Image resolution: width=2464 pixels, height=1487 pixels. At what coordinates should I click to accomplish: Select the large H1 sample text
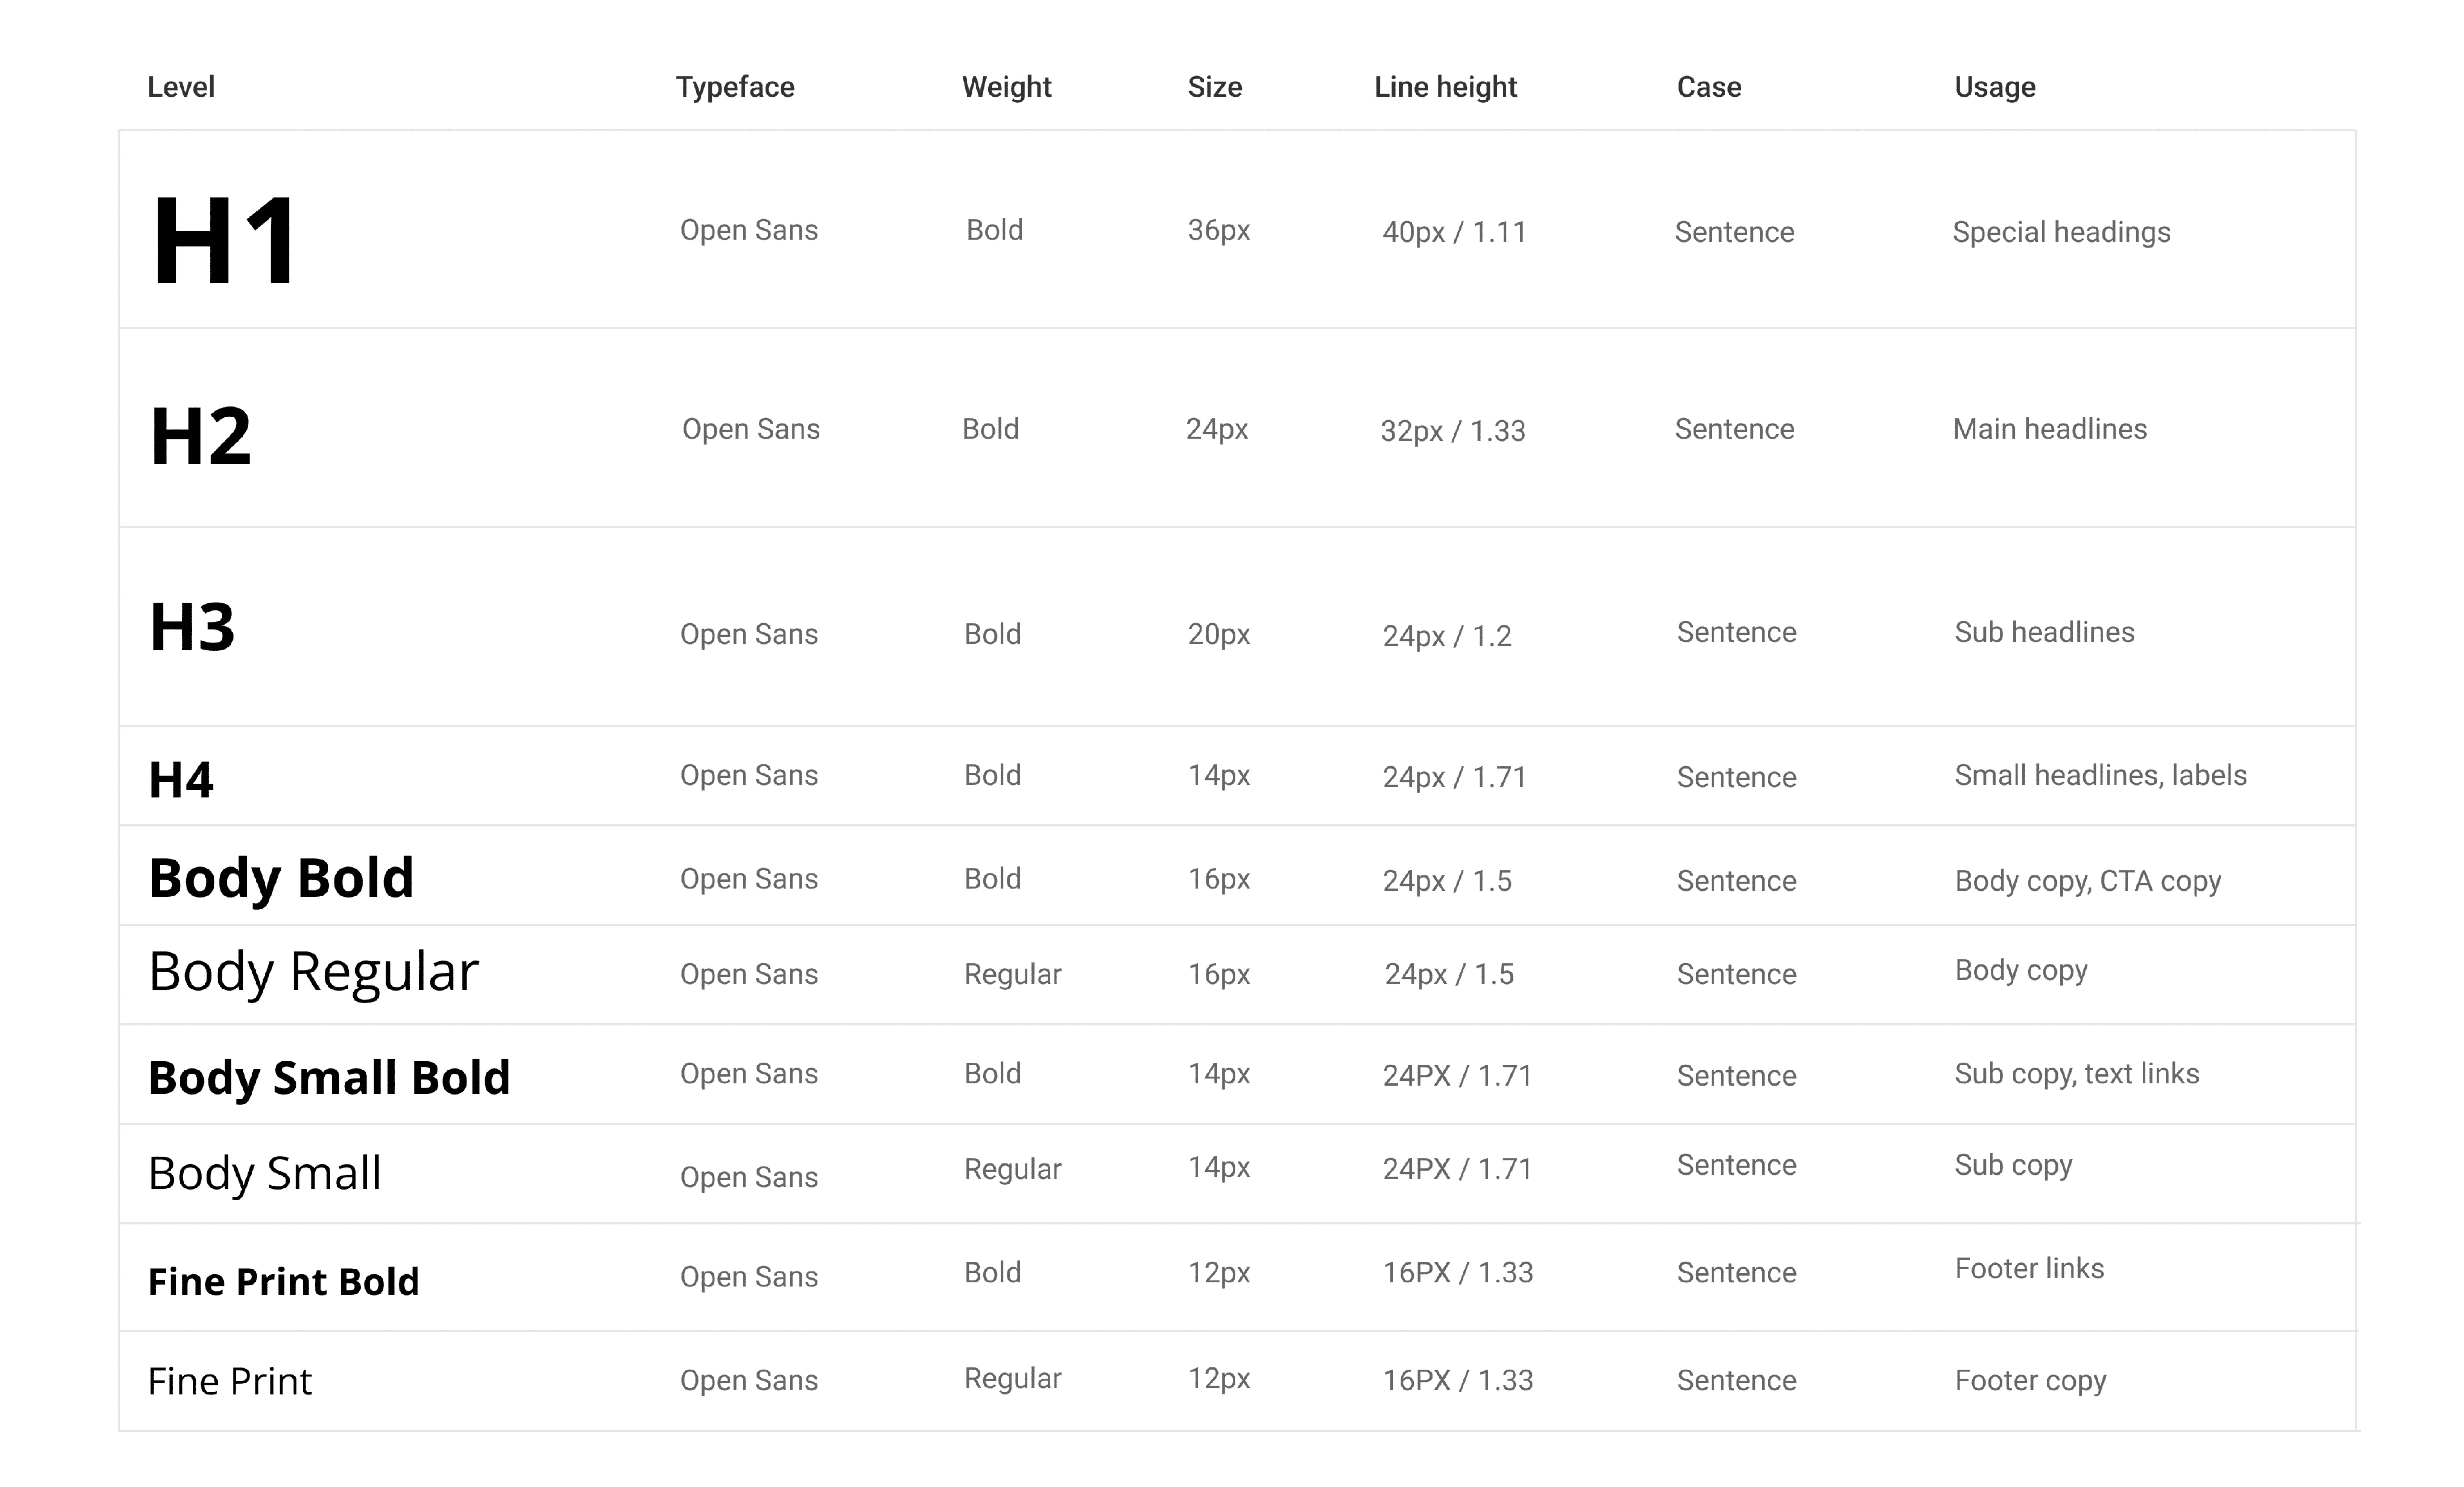[224, 241]
